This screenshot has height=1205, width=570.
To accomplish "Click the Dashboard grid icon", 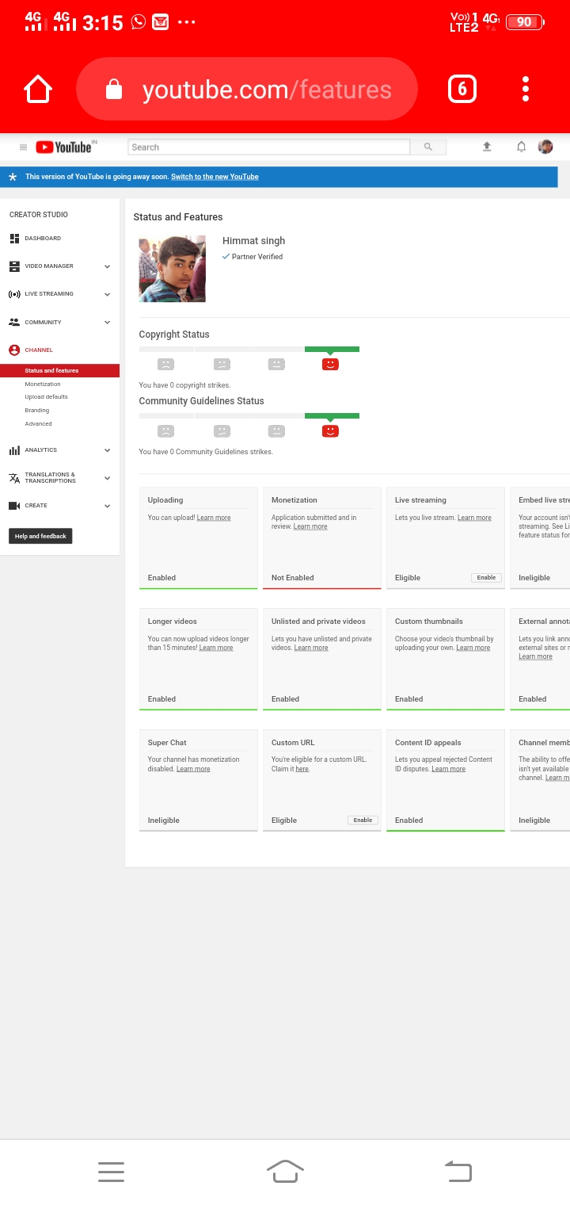I will tap(14, 238).
